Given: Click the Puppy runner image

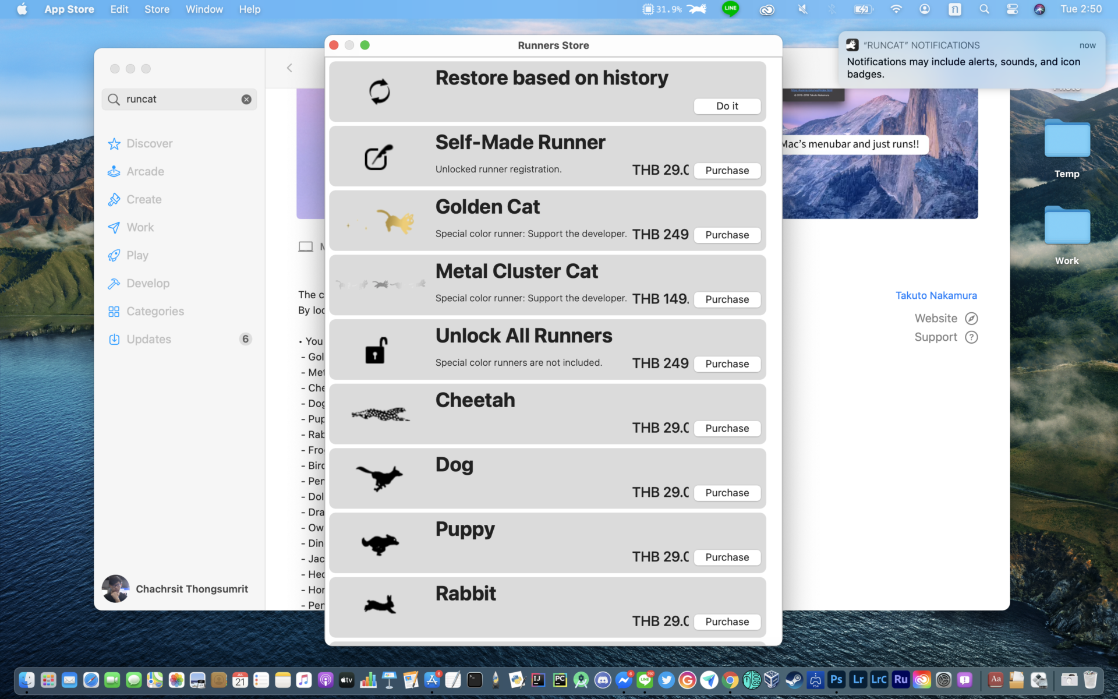Looking at the screenshot, I should click(x=380, y=543).
